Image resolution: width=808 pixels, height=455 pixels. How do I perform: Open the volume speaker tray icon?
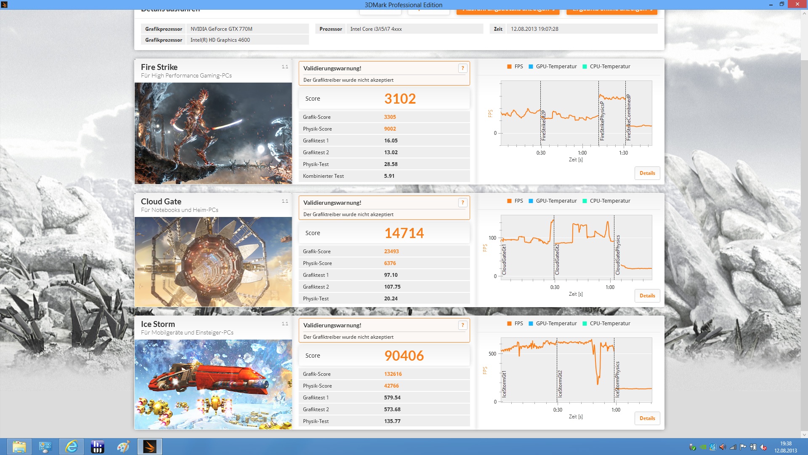tap(723, 447)
